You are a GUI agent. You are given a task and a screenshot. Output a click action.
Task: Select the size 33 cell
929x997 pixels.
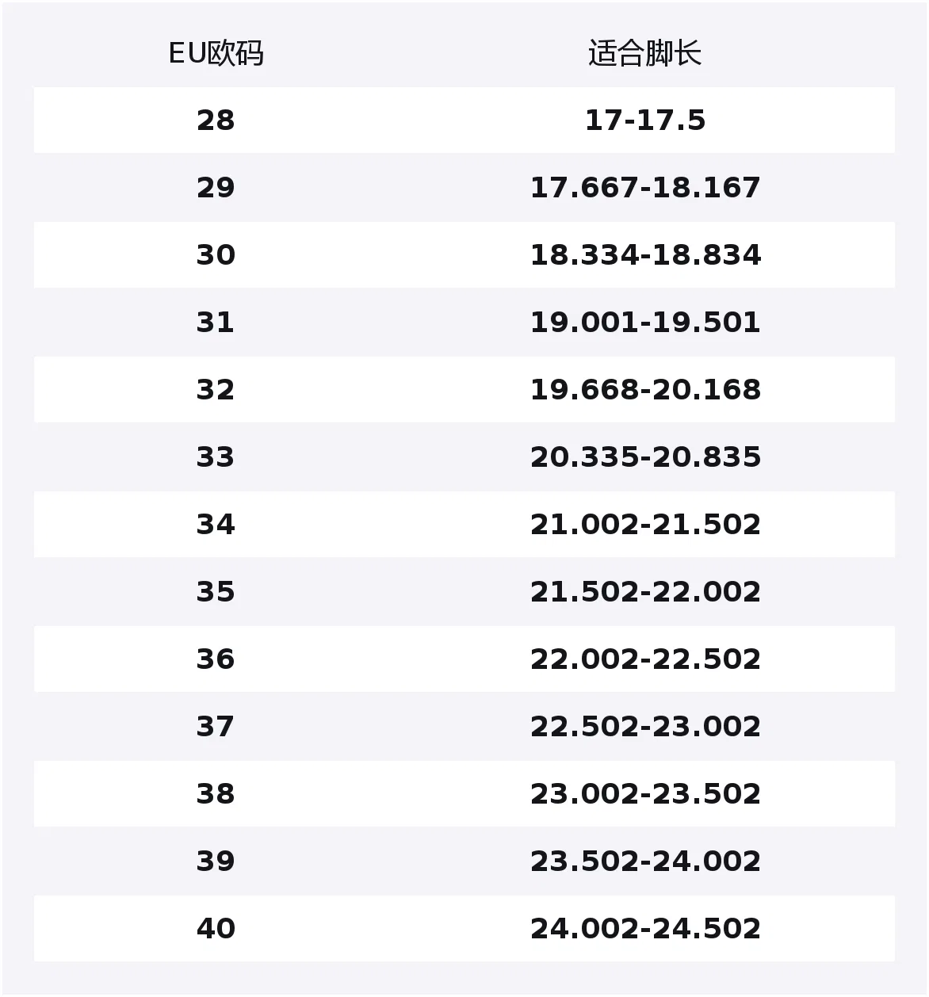(216, 457)
